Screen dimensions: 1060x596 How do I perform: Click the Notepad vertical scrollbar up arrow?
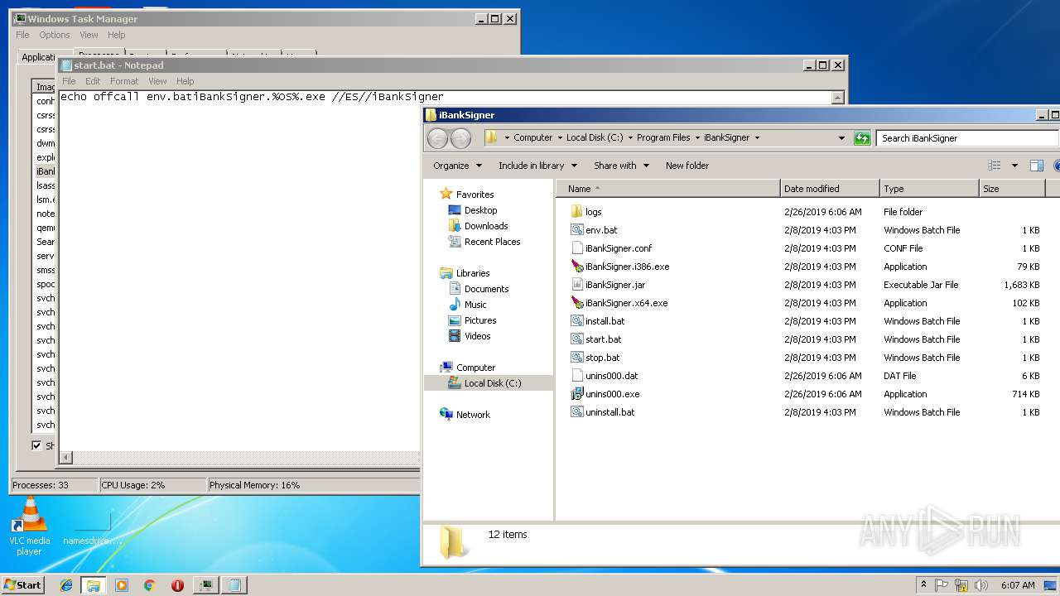tap(837, 98)
